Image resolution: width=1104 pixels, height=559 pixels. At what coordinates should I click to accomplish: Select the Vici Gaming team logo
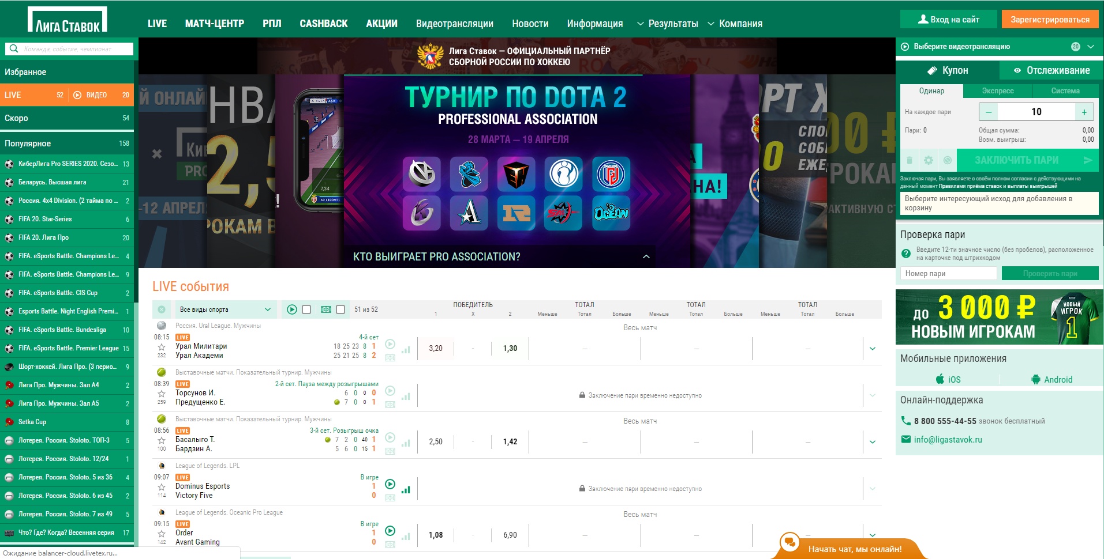click(x=422, y=173)
